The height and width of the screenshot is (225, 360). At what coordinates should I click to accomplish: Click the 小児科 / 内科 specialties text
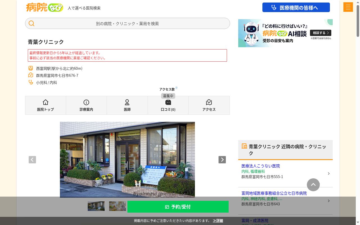coord(46,83)
